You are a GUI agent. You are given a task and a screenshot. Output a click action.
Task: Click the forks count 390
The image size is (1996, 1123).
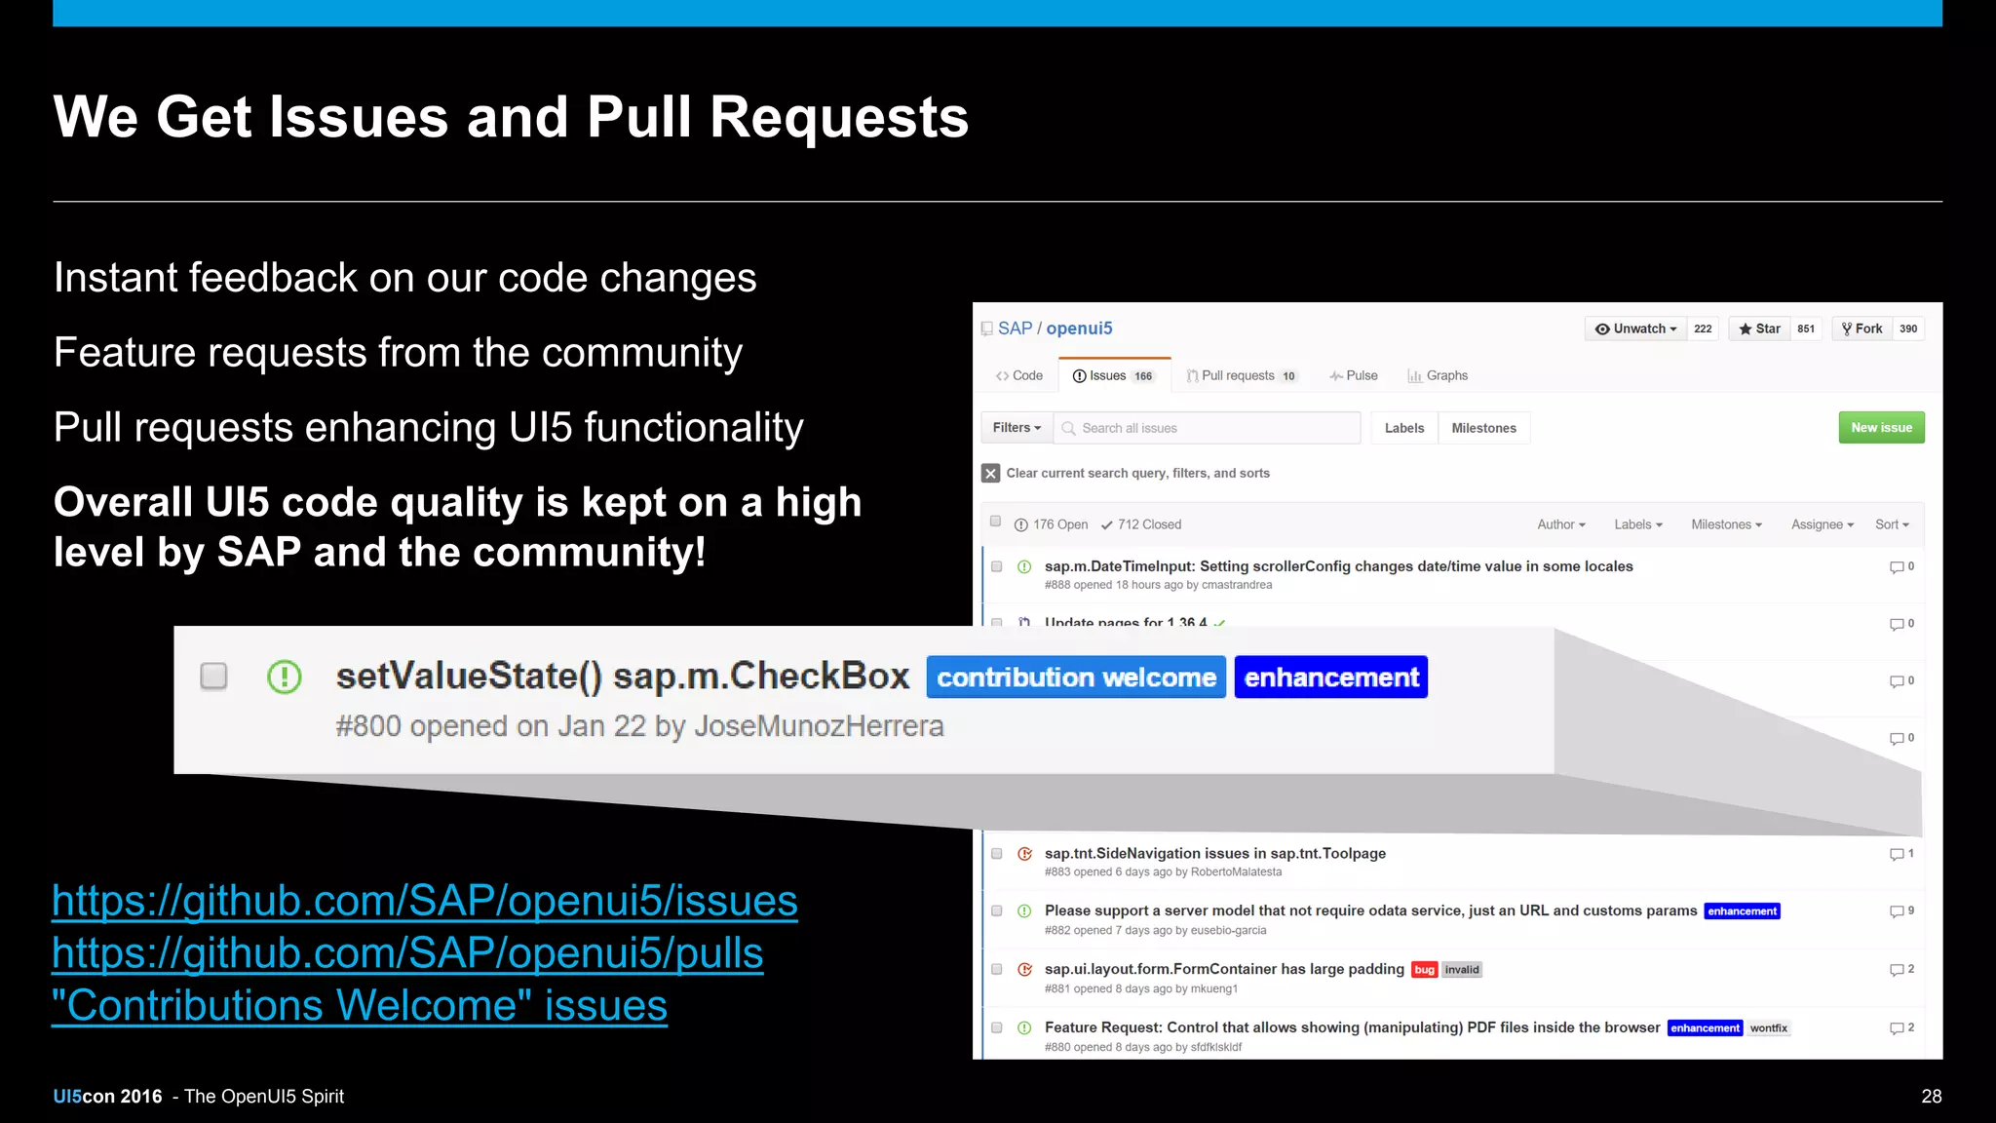[1908, 329]
